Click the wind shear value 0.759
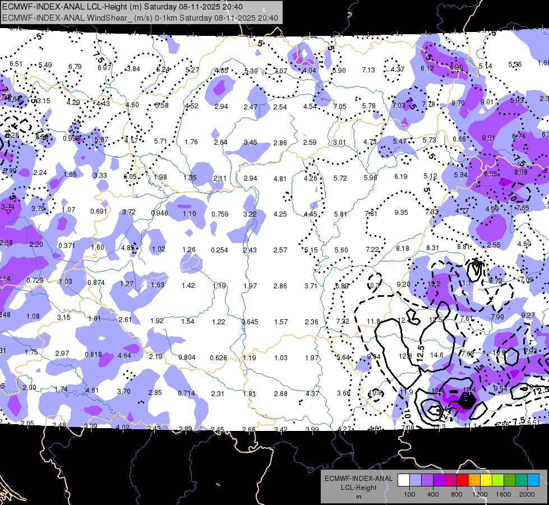The height and width of the screenshot is (505, 549). click(x=220, y=214)
